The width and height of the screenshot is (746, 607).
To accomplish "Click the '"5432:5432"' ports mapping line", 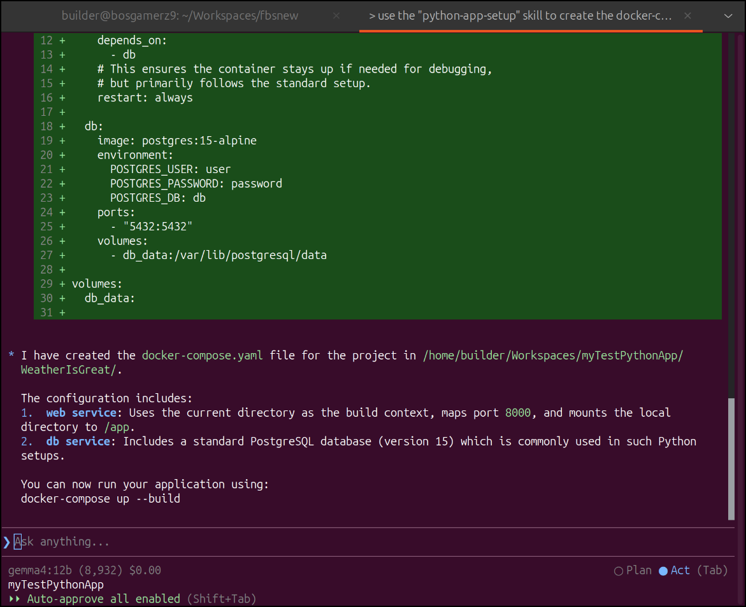I will tap(157, 227).
